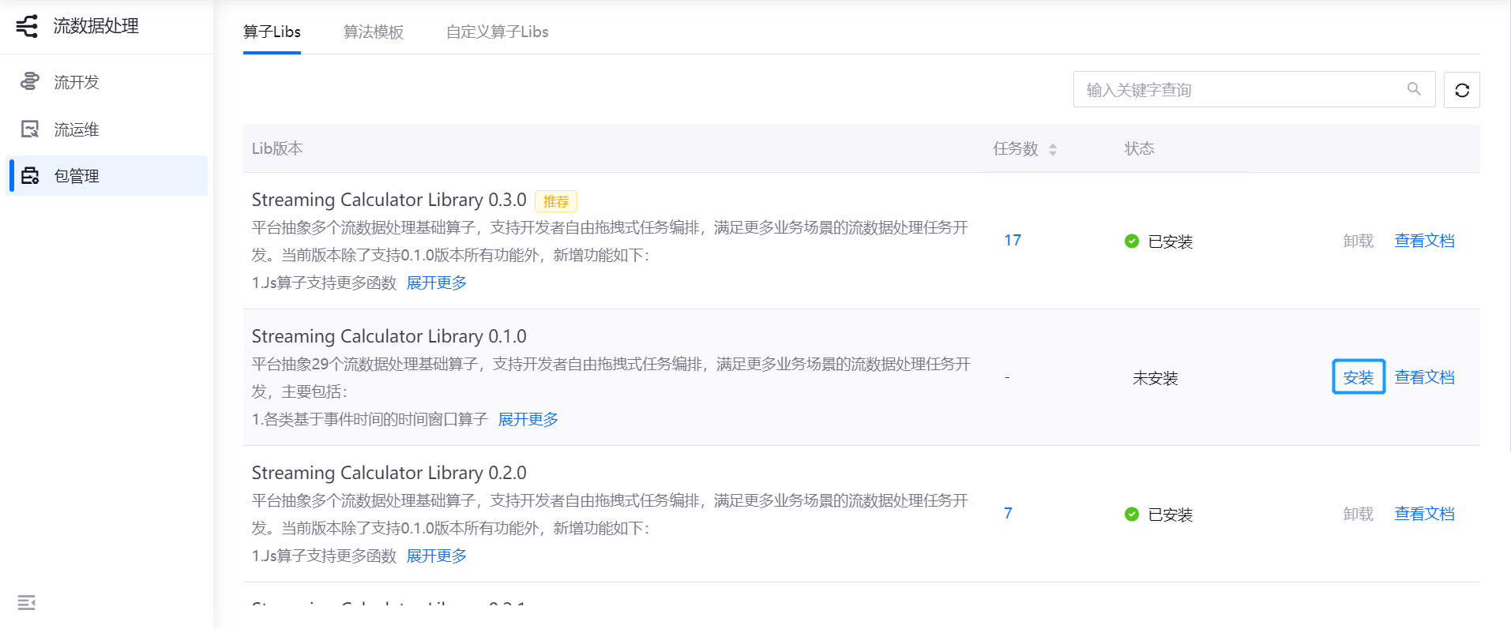Click title Streaming Calculator Library 0.2.0
The width and height of the screenshot is (1511, 629).
pyautogui.click(x=389, y=473)
